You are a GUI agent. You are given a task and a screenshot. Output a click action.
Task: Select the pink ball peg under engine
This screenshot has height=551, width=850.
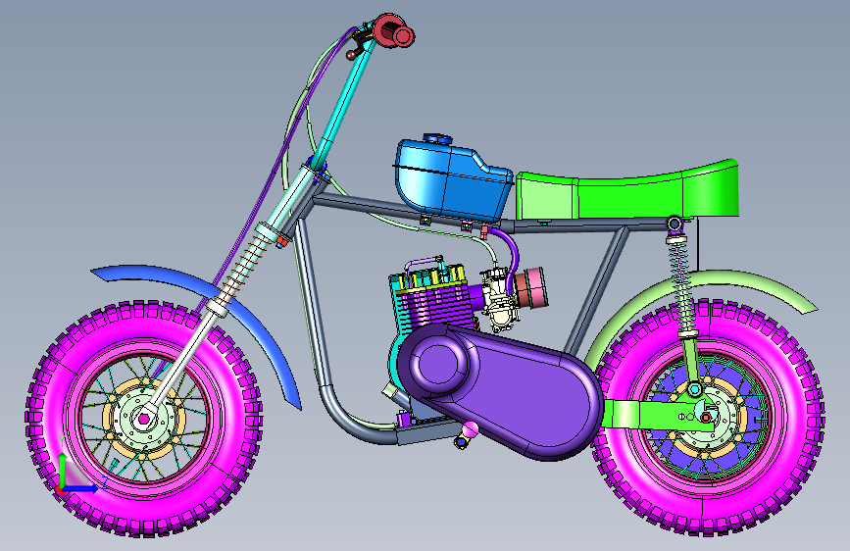pyautogui.click(x=470, y=429)
